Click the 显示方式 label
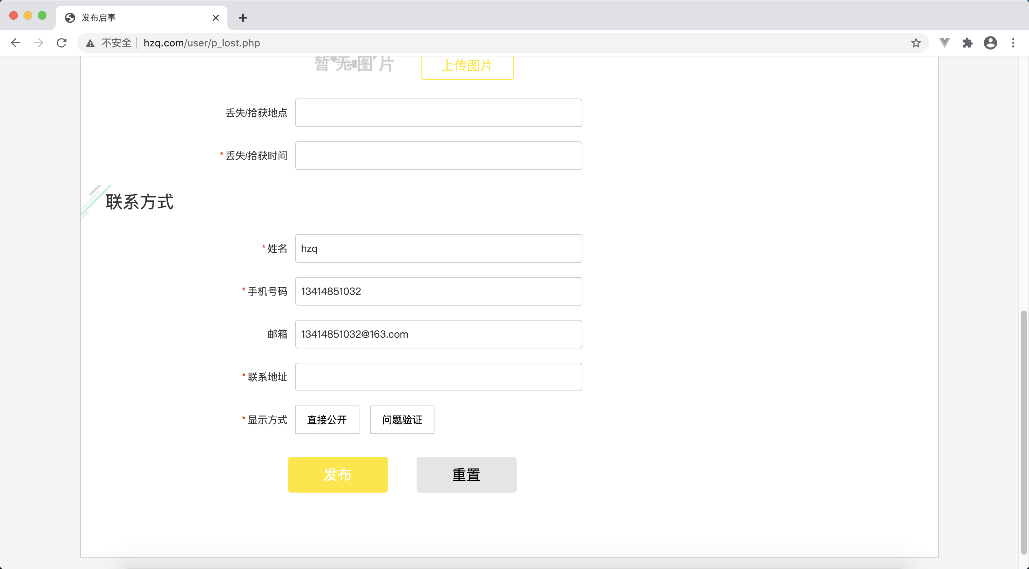The image size is (1029, 569). click(x=267, y=420)
